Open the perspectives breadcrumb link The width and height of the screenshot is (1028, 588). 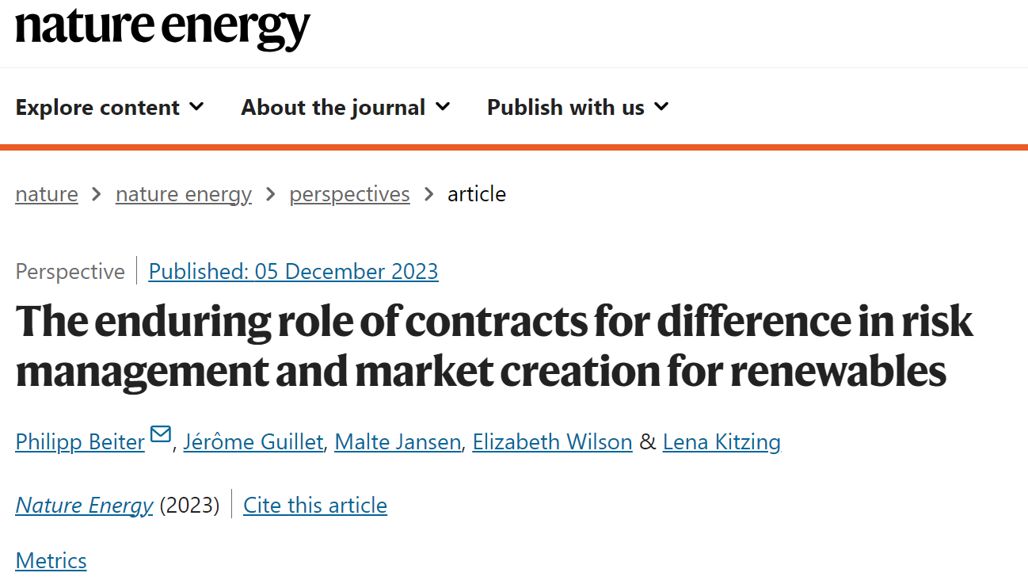pyautogui.click(x=349, y=194)
